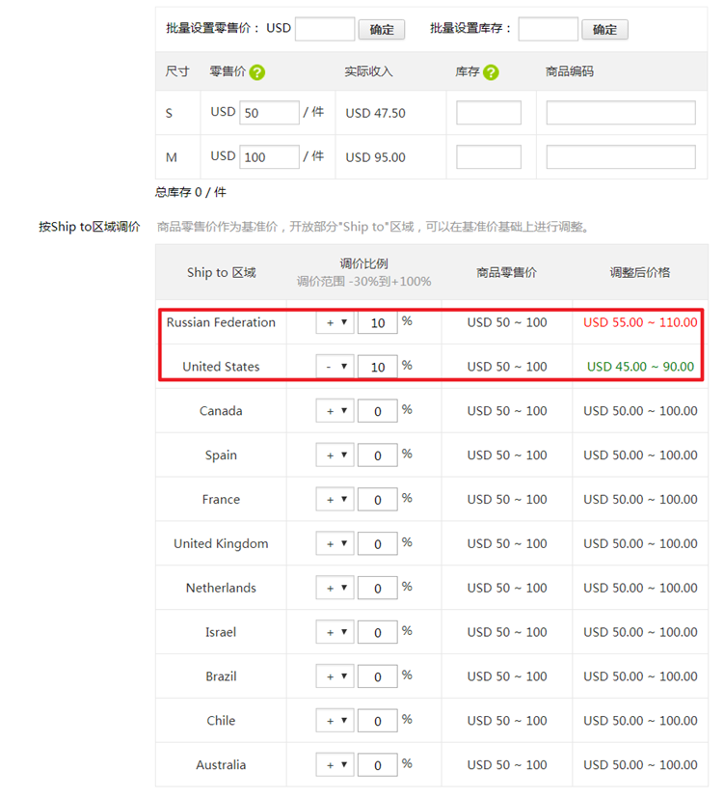Click the stock field for size S
This screenshot has height=799, width=724.
coord(489,113)
